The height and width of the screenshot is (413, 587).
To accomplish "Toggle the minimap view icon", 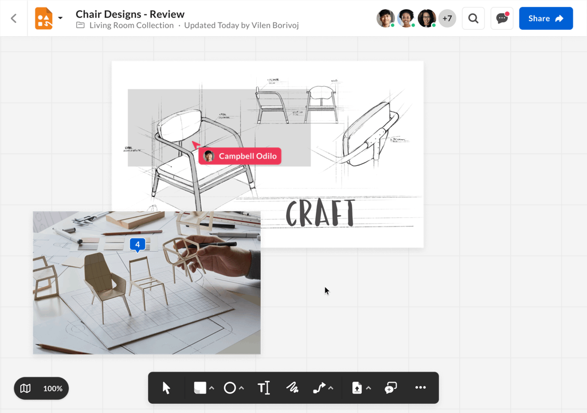I will click(25, 388).
